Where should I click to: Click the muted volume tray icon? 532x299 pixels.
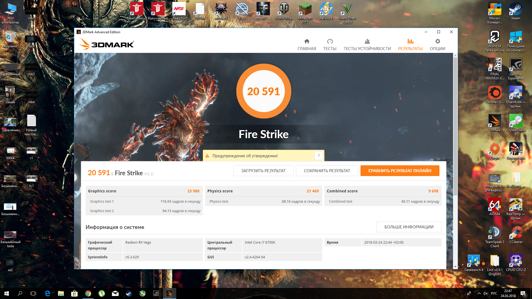coord(485,293)
